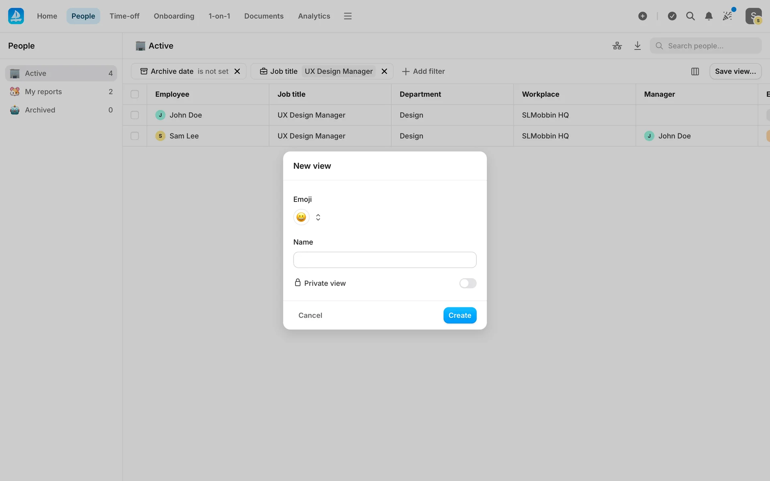Toggle the Private view switch
Viewport: 770px width, 481px height.
click(468, 283)
